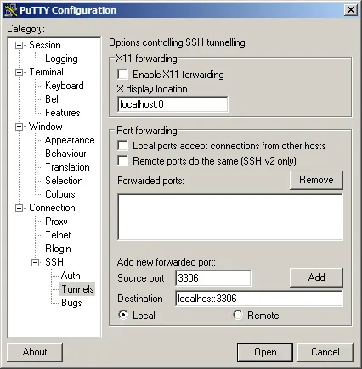362x369 pixels.
Task: Go to the Logging category
Action: [x=61, y=59]
